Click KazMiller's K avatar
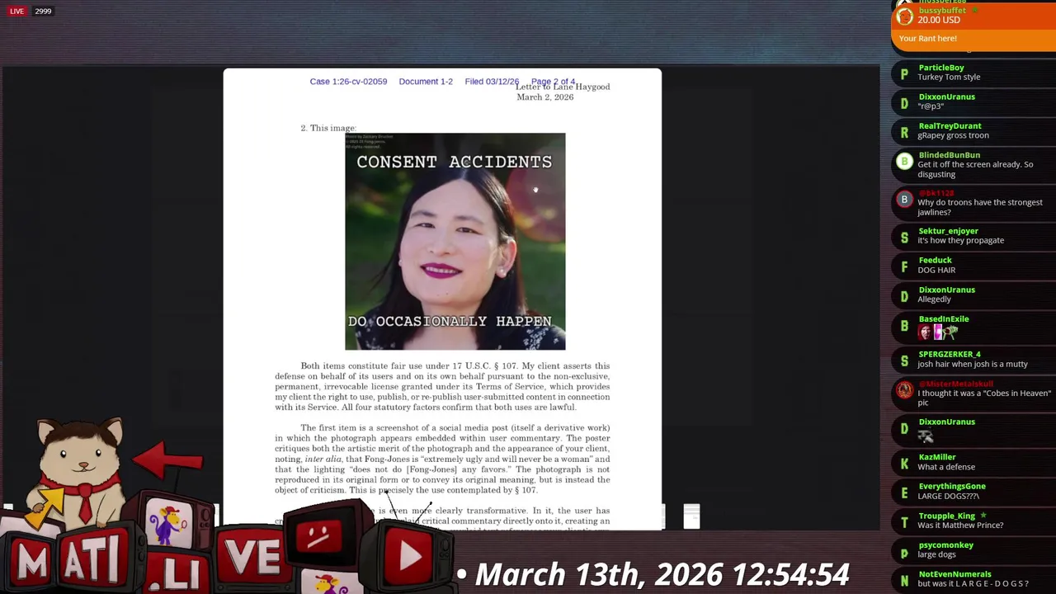 (904, 464)
